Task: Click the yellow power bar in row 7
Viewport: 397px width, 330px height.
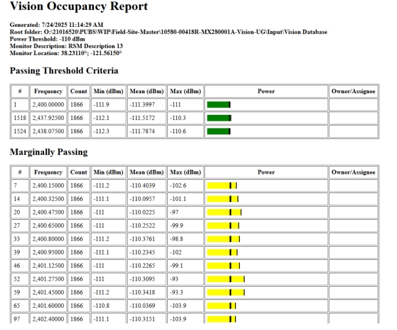Action: [222, 186]
